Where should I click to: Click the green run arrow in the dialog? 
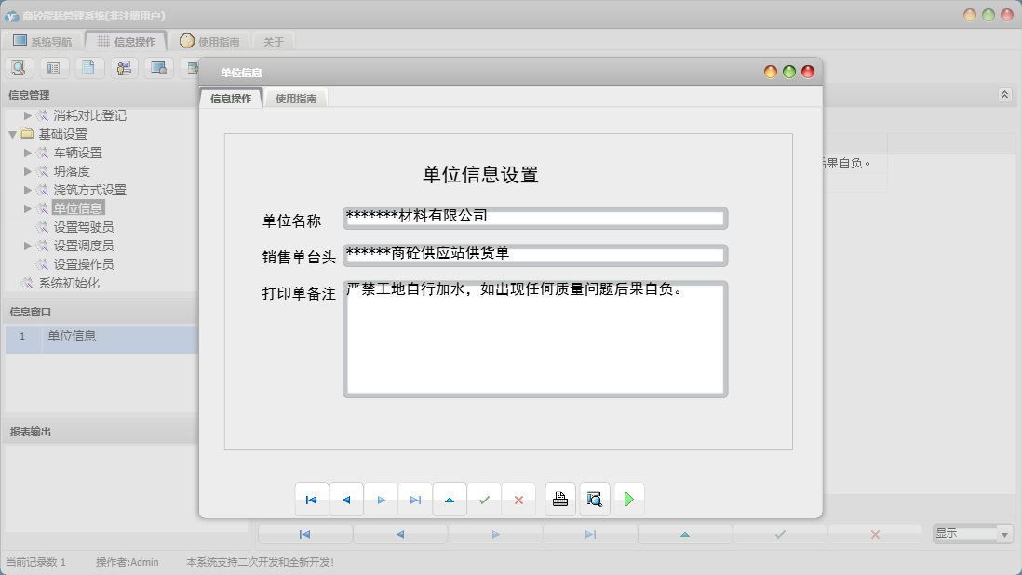pos(629,499)
